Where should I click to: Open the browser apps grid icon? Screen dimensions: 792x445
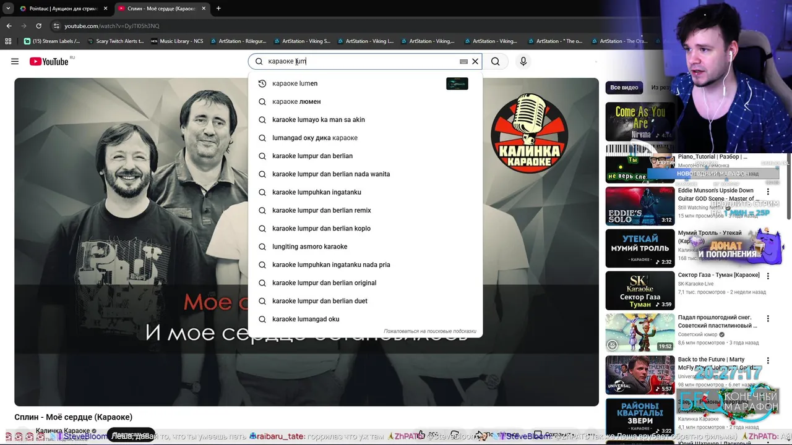click(8, 41)
